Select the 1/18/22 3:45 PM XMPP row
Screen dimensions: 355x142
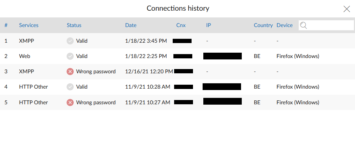pos(177,41)
